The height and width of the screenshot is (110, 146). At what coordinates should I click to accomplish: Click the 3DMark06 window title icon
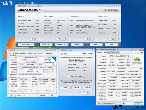pyautogui.click(x=17, y=6)
